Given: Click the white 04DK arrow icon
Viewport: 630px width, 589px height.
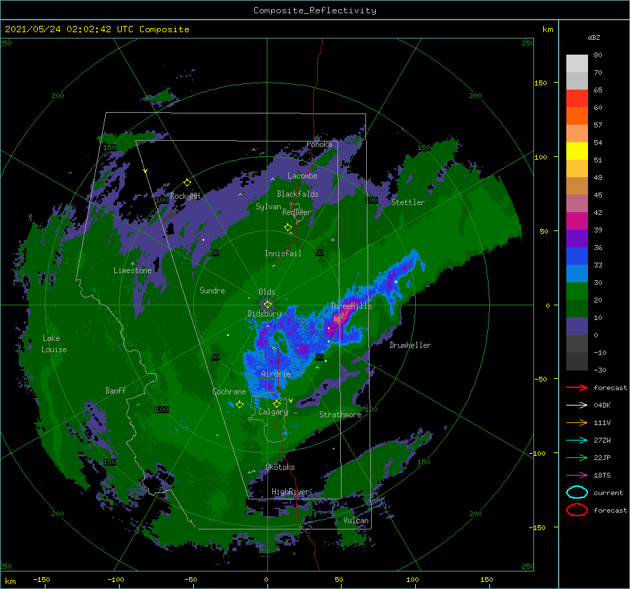Looking at the screenshot, I should (x=577, y=406).
